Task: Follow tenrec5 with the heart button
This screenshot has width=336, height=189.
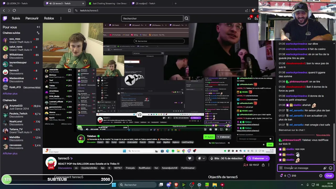Action: [x=190, y=158]
